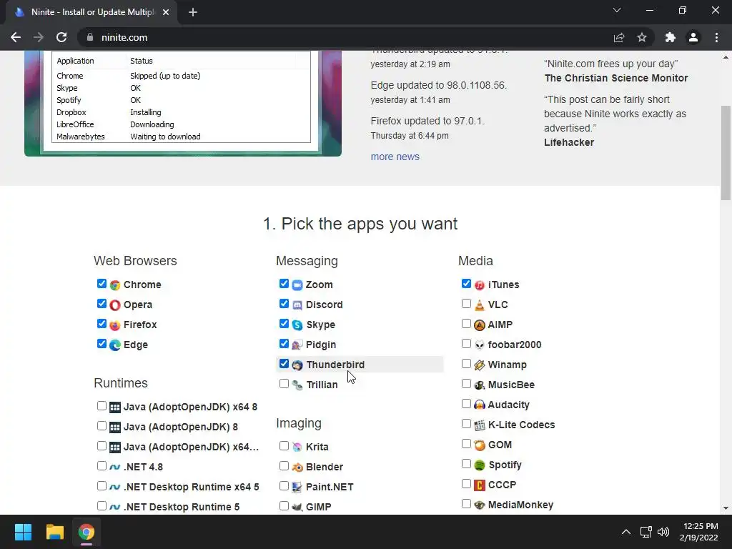Click the Firefox logo icon

tap(115, 325)
